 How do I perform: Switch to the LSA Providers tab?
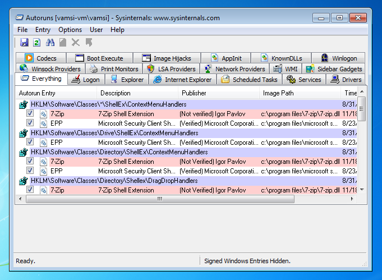point(171,68)
